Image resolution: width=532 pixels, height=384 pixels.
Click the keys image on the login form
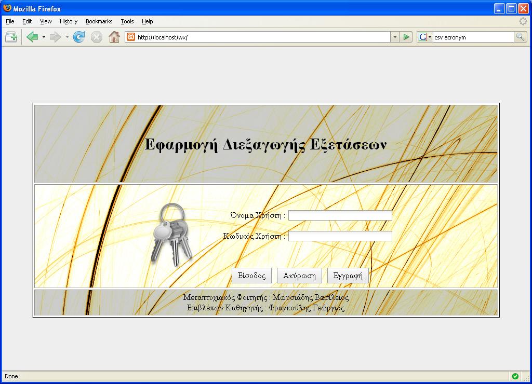(x=171, y=235)
